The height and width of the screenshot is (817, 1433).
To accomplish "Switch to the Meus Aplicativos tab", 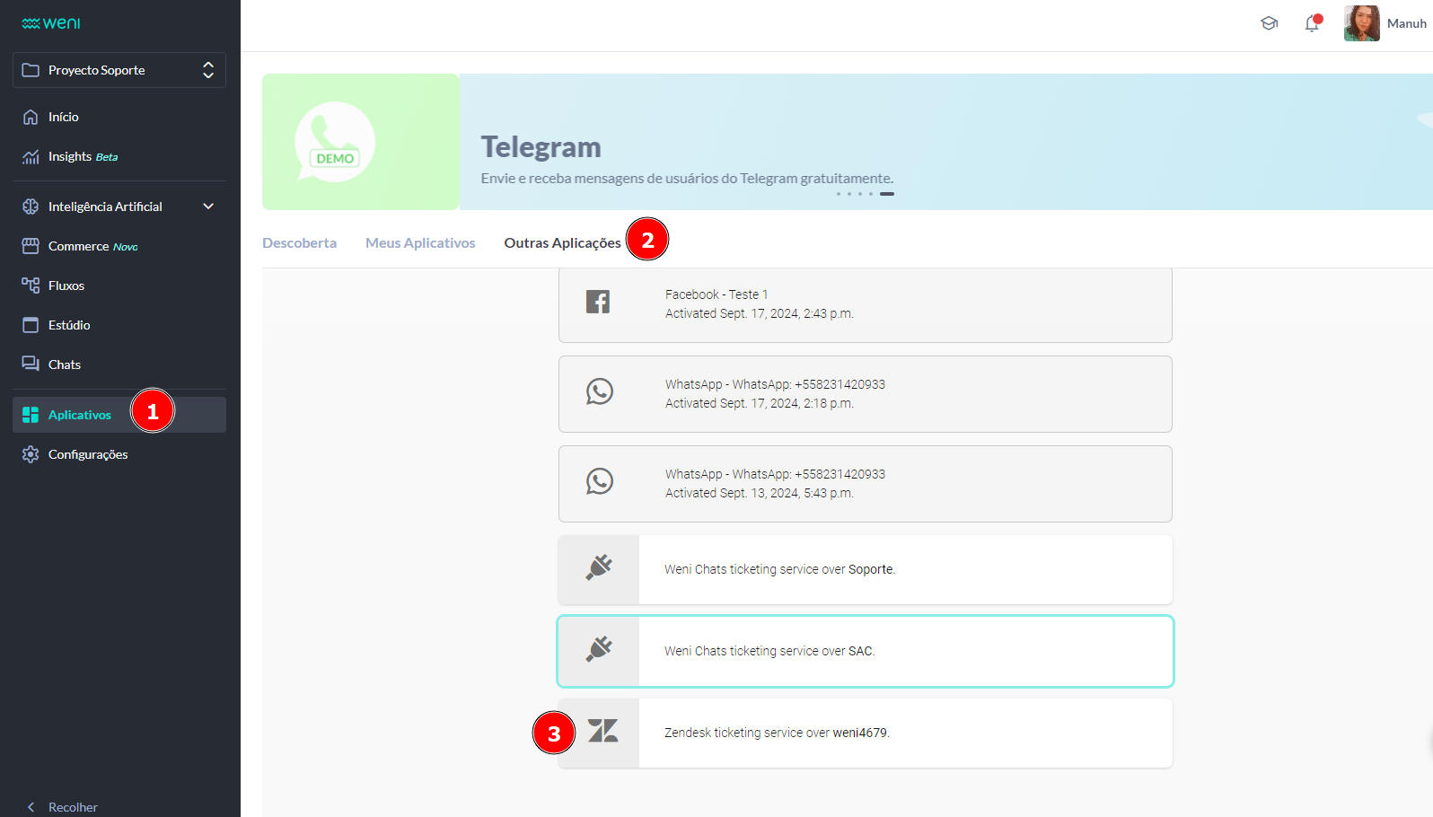I will (x=420, y=243).
